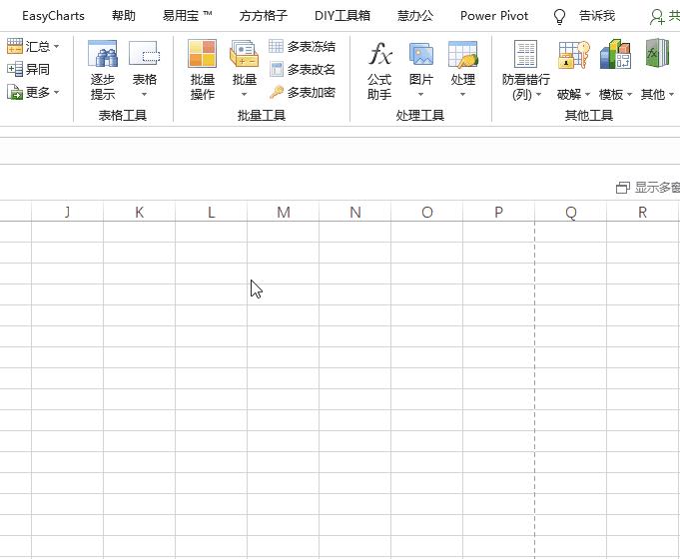Click the 多表改名 rename icon
680x559 pixels.
click(276, 69)
